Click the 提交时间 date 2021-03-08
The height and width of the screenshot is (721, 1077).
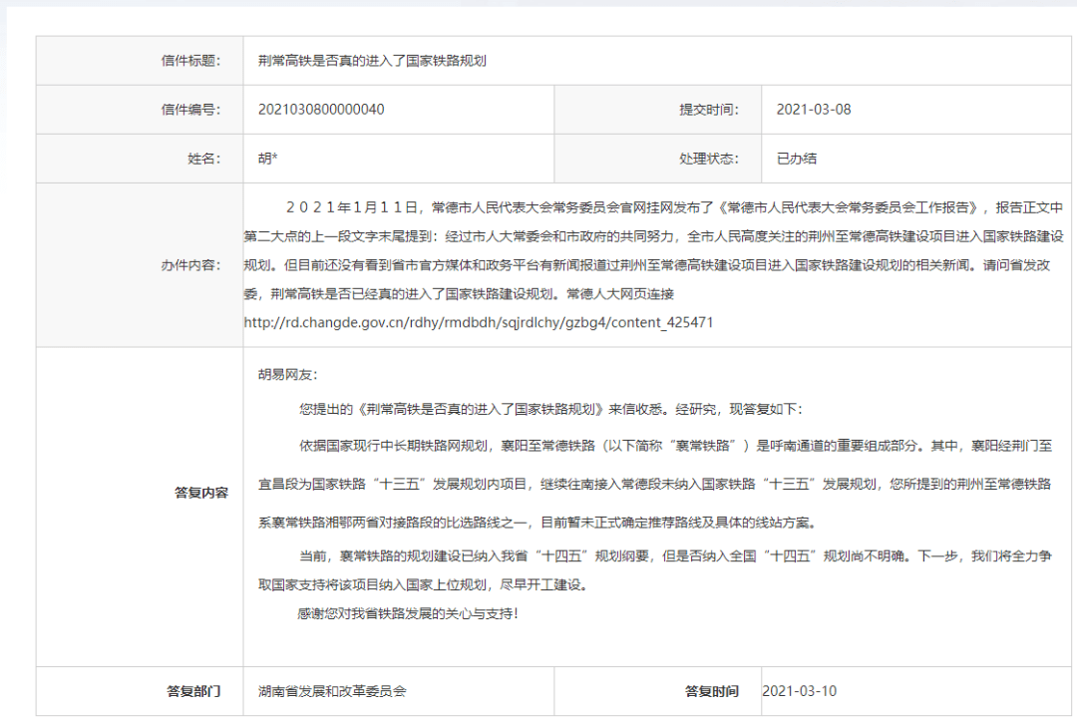coord(813,109)
